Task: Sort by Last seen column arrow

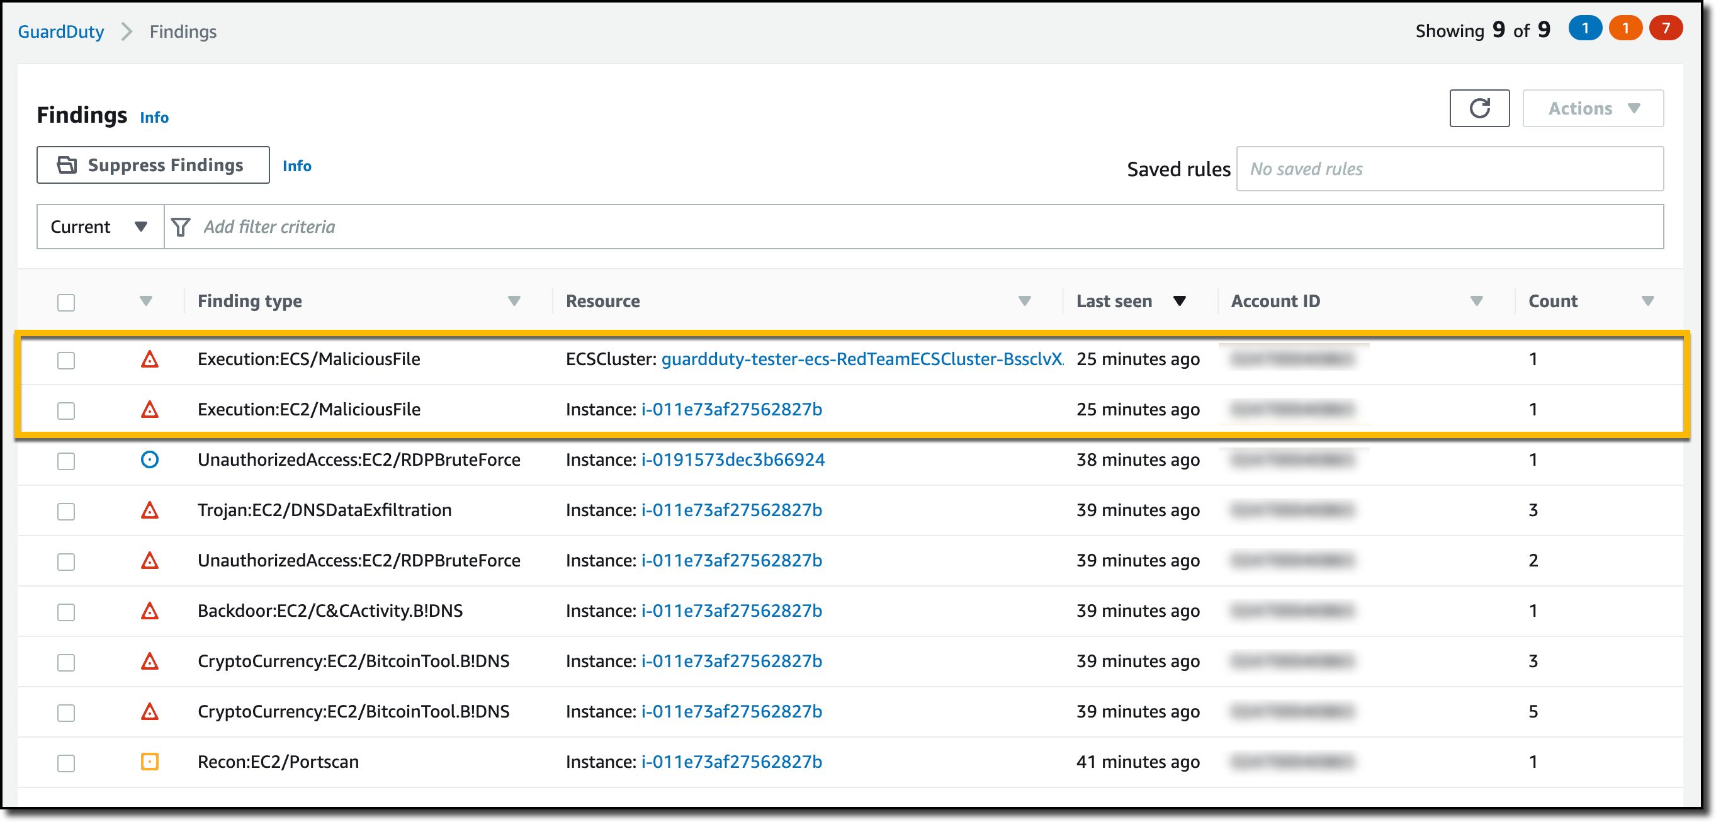Action: [1179, 301]
